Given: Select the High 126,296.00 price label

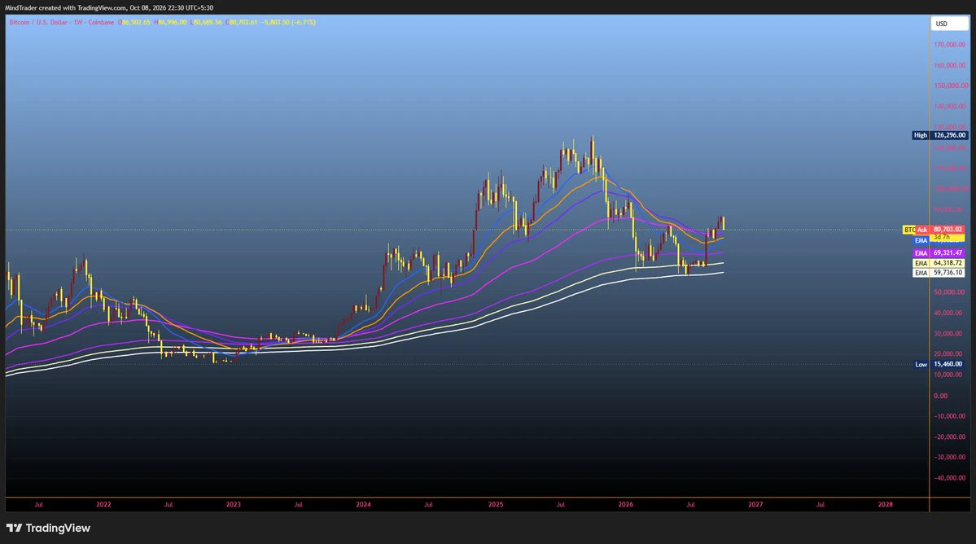Looking at the screenshot, I should (x=940, y=135).
